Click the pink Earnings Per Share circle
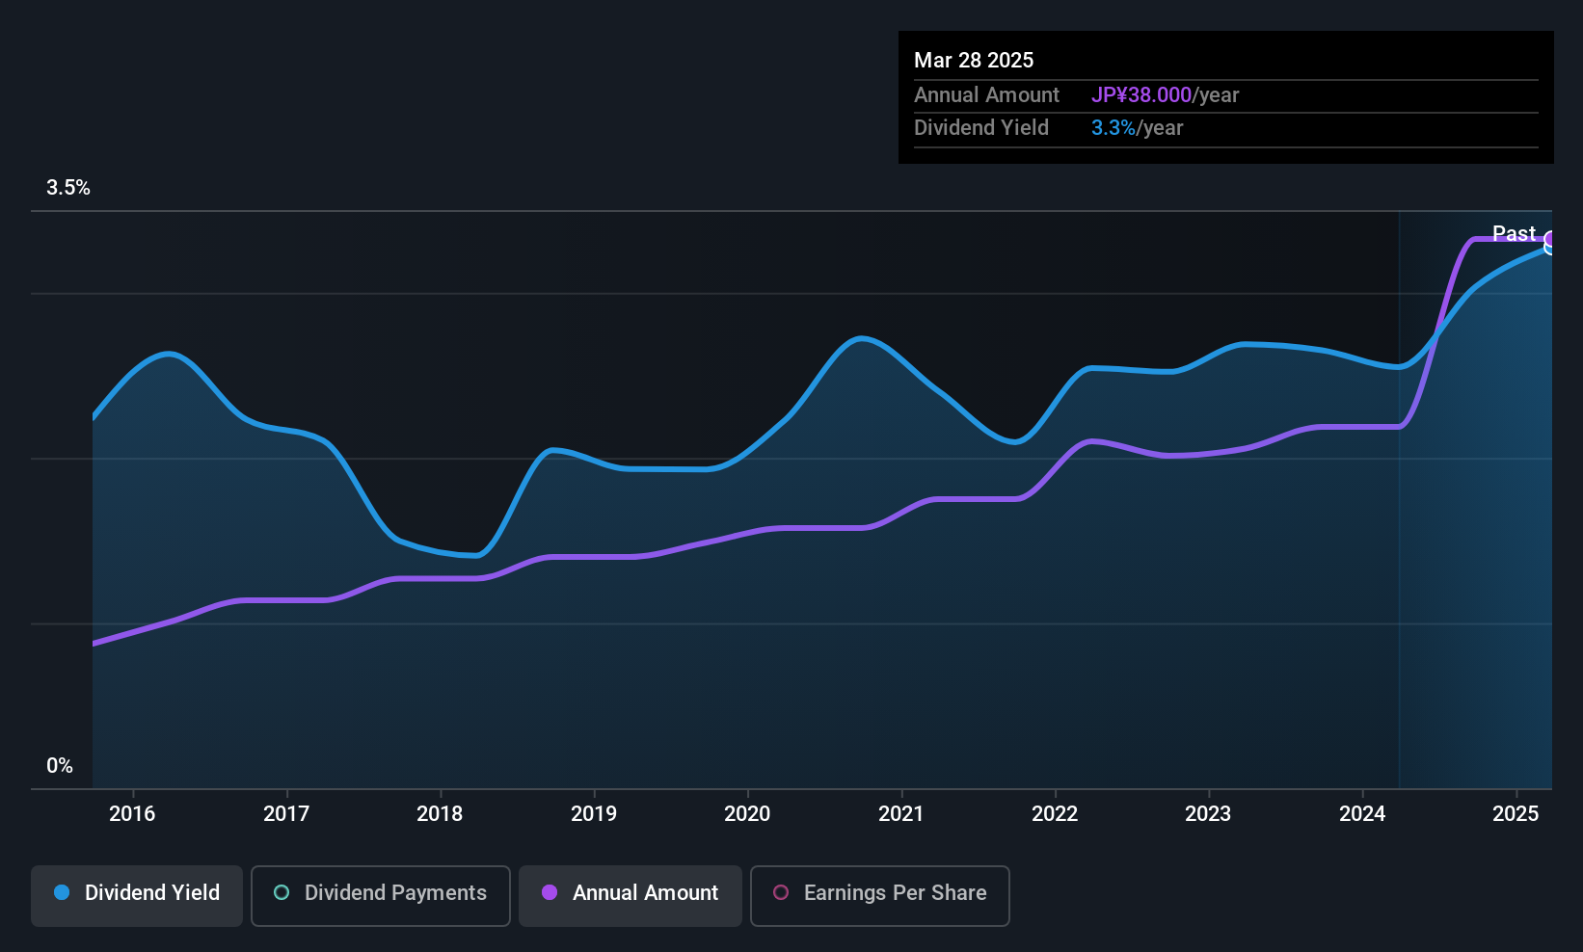 [x=781, y=893]
